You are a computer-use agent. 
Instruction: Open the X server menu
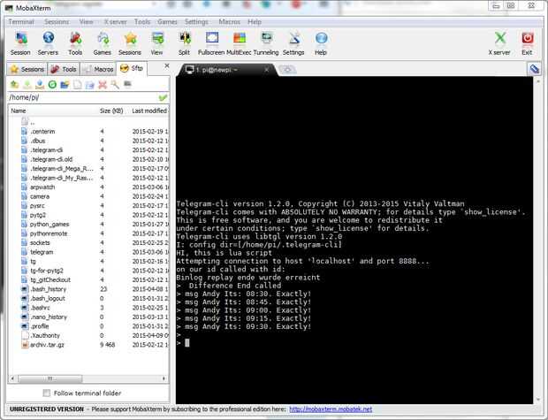pyautogui.click(x=115, y=22)
